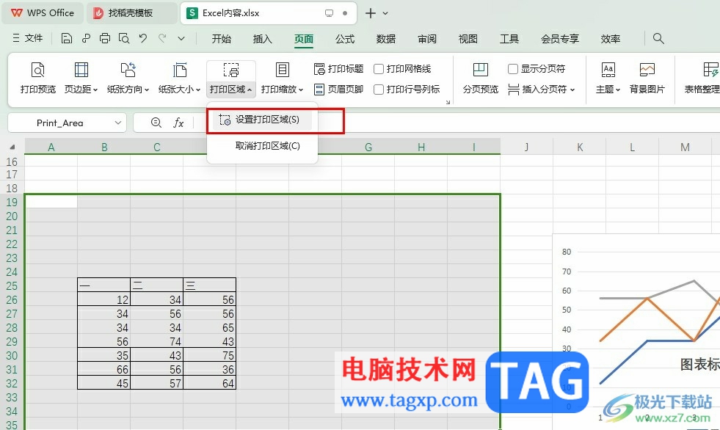Click cell containing 75 in row 30
This screenshot has width=720, height=430.
coord(209,356)
